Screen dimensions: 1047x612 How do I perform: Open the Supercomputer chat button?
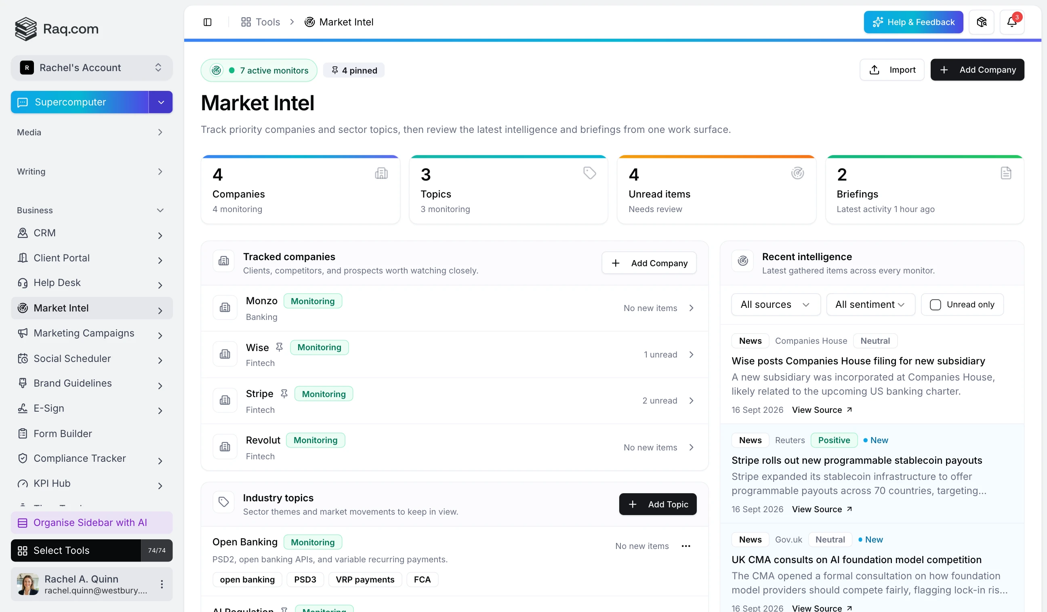80,102
